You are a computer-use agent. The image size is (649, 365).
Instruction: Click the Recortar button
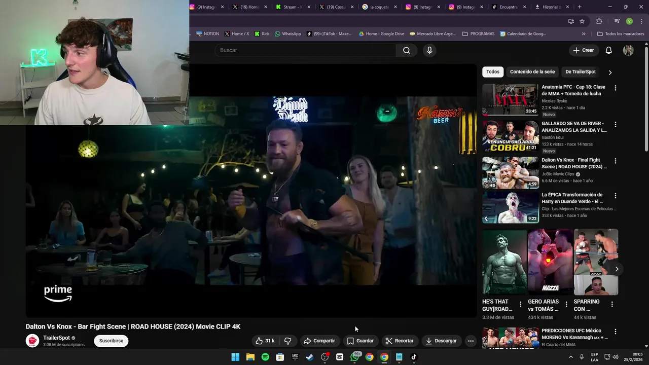pos(400,341)
